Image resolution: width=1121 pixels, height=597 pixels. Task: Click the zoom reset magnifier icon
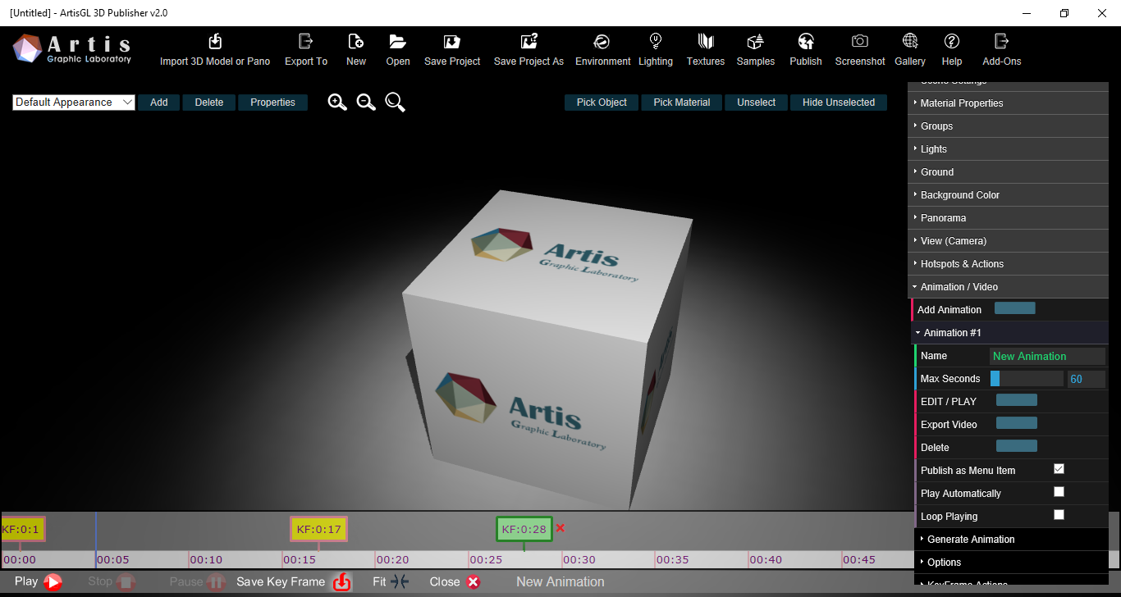(x=396, y=103)
